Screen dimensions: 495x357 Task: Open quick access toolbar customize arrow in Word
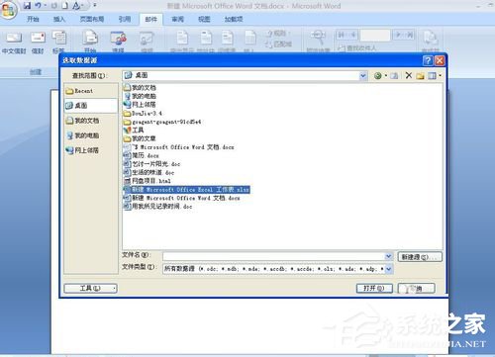(95, 5)
